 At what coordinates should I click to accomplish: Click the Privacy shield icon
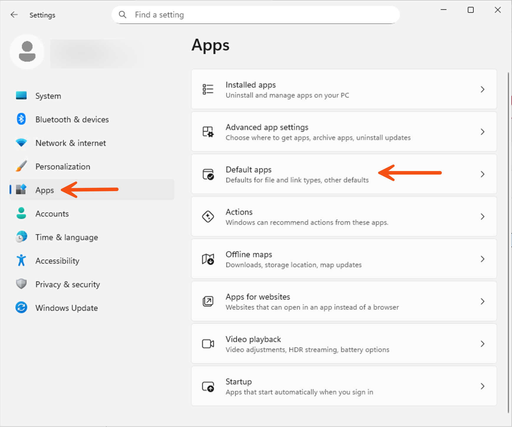21,284
